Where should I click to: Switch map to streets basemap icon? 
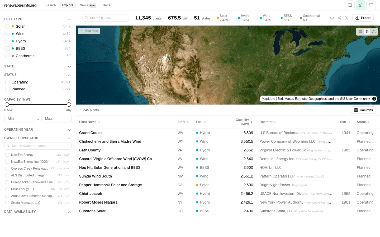[360, 32]
